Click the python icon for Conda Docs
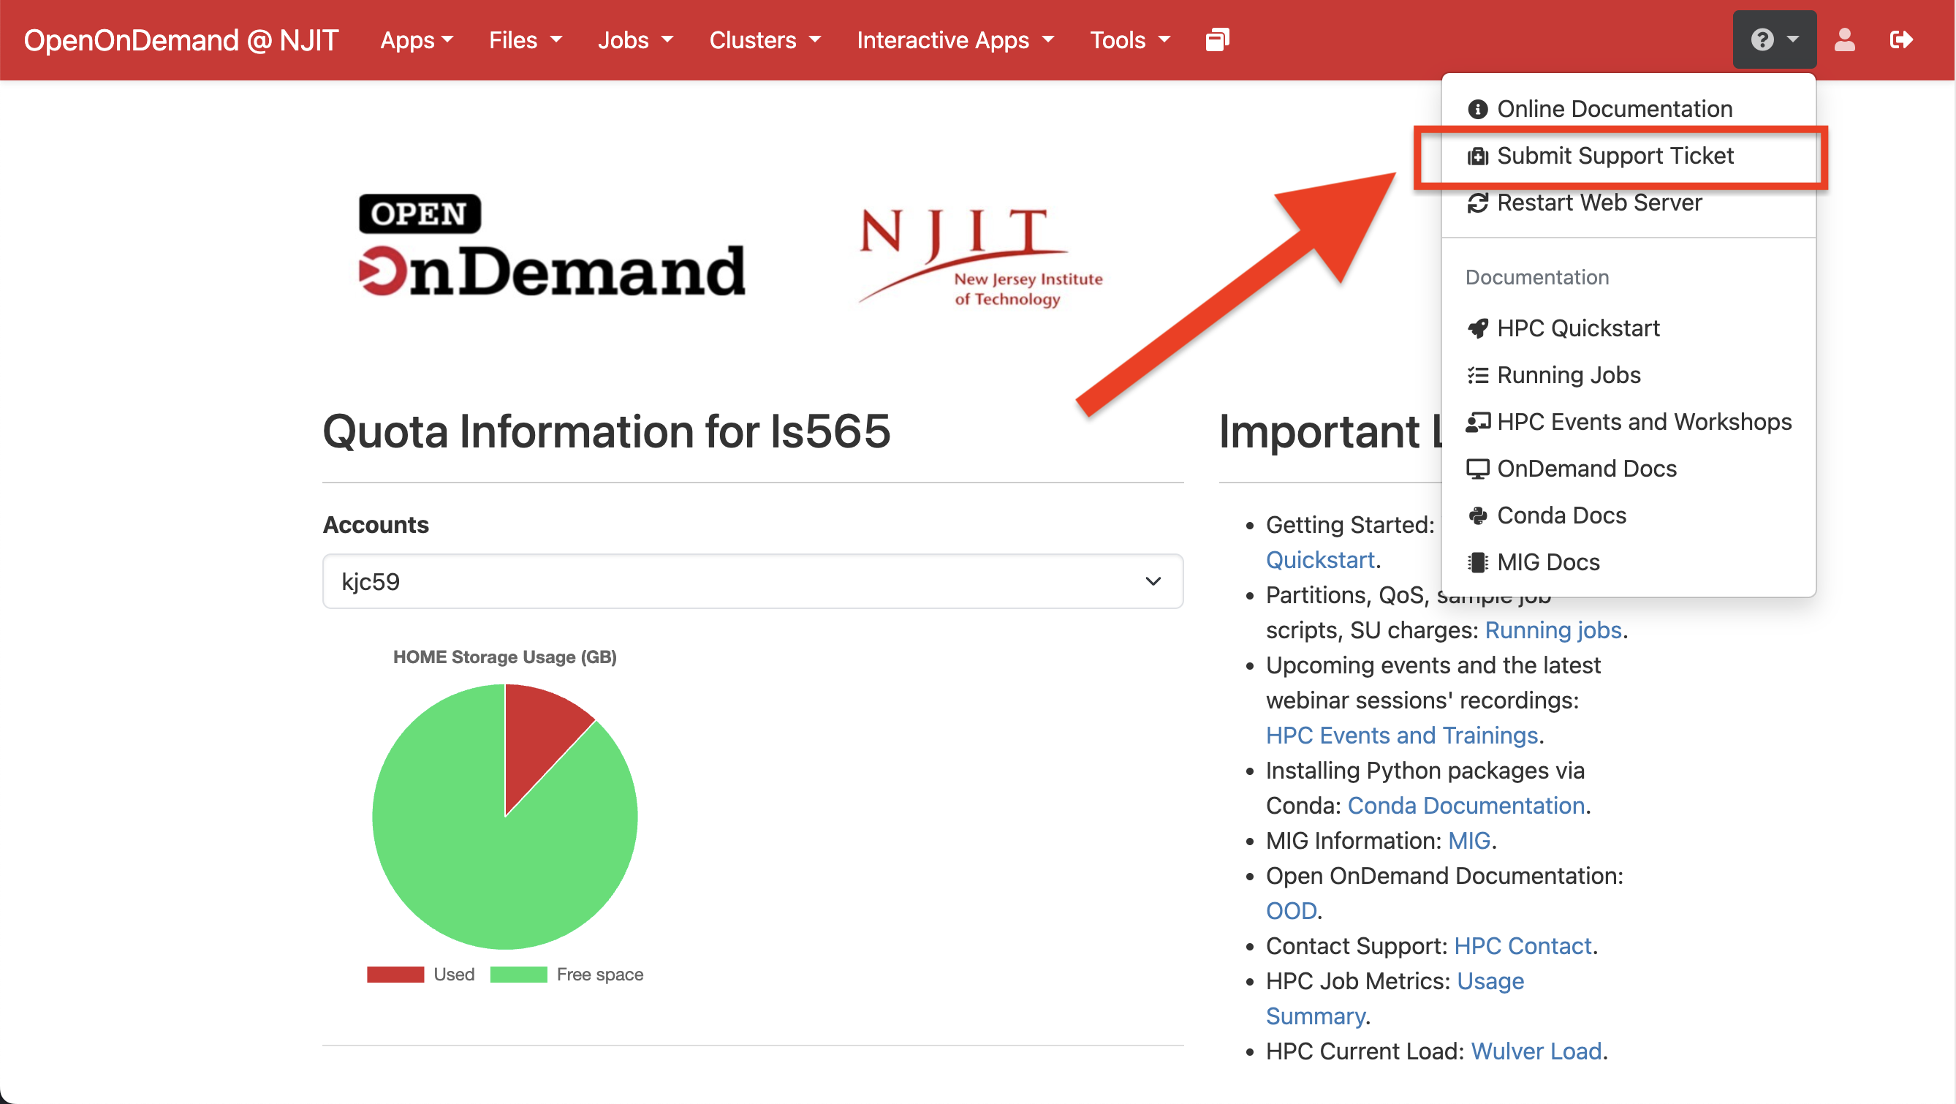This screenshot has height=1104, width=1956. [x=1477, y=515]
